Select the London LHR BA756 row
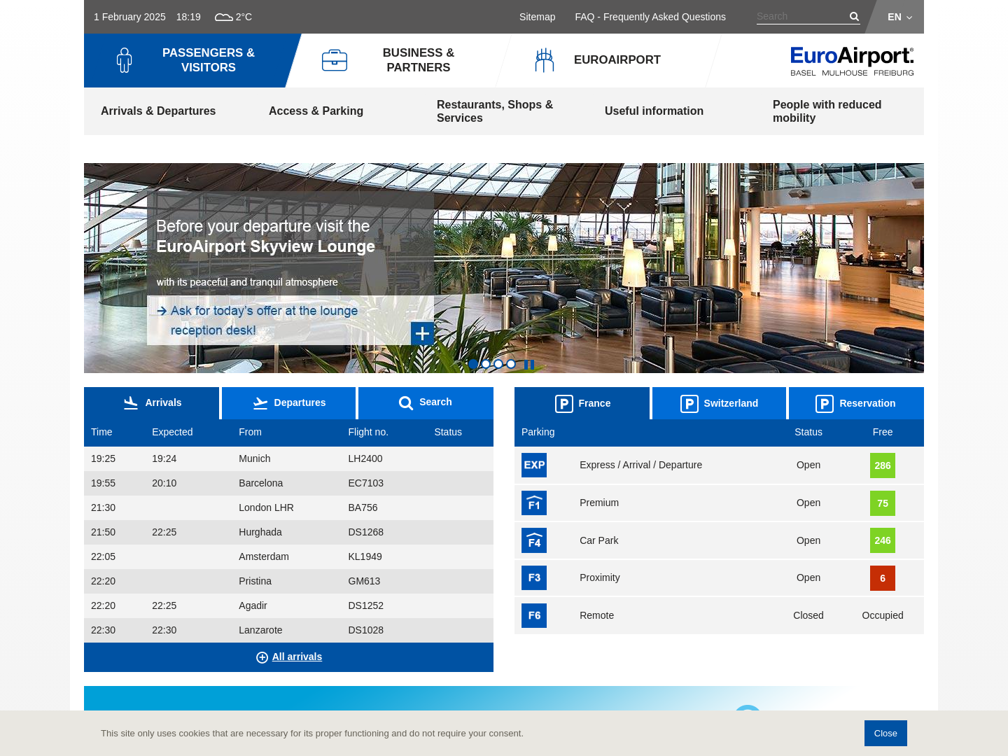The image size is (1008, 756). click(x=288, y=507)
